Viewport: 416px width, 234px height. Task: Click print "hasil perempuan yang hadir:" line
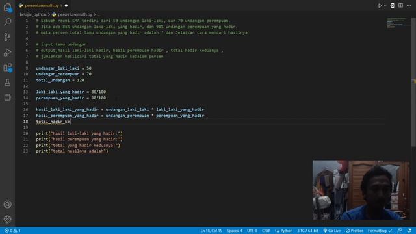point(79,139)
